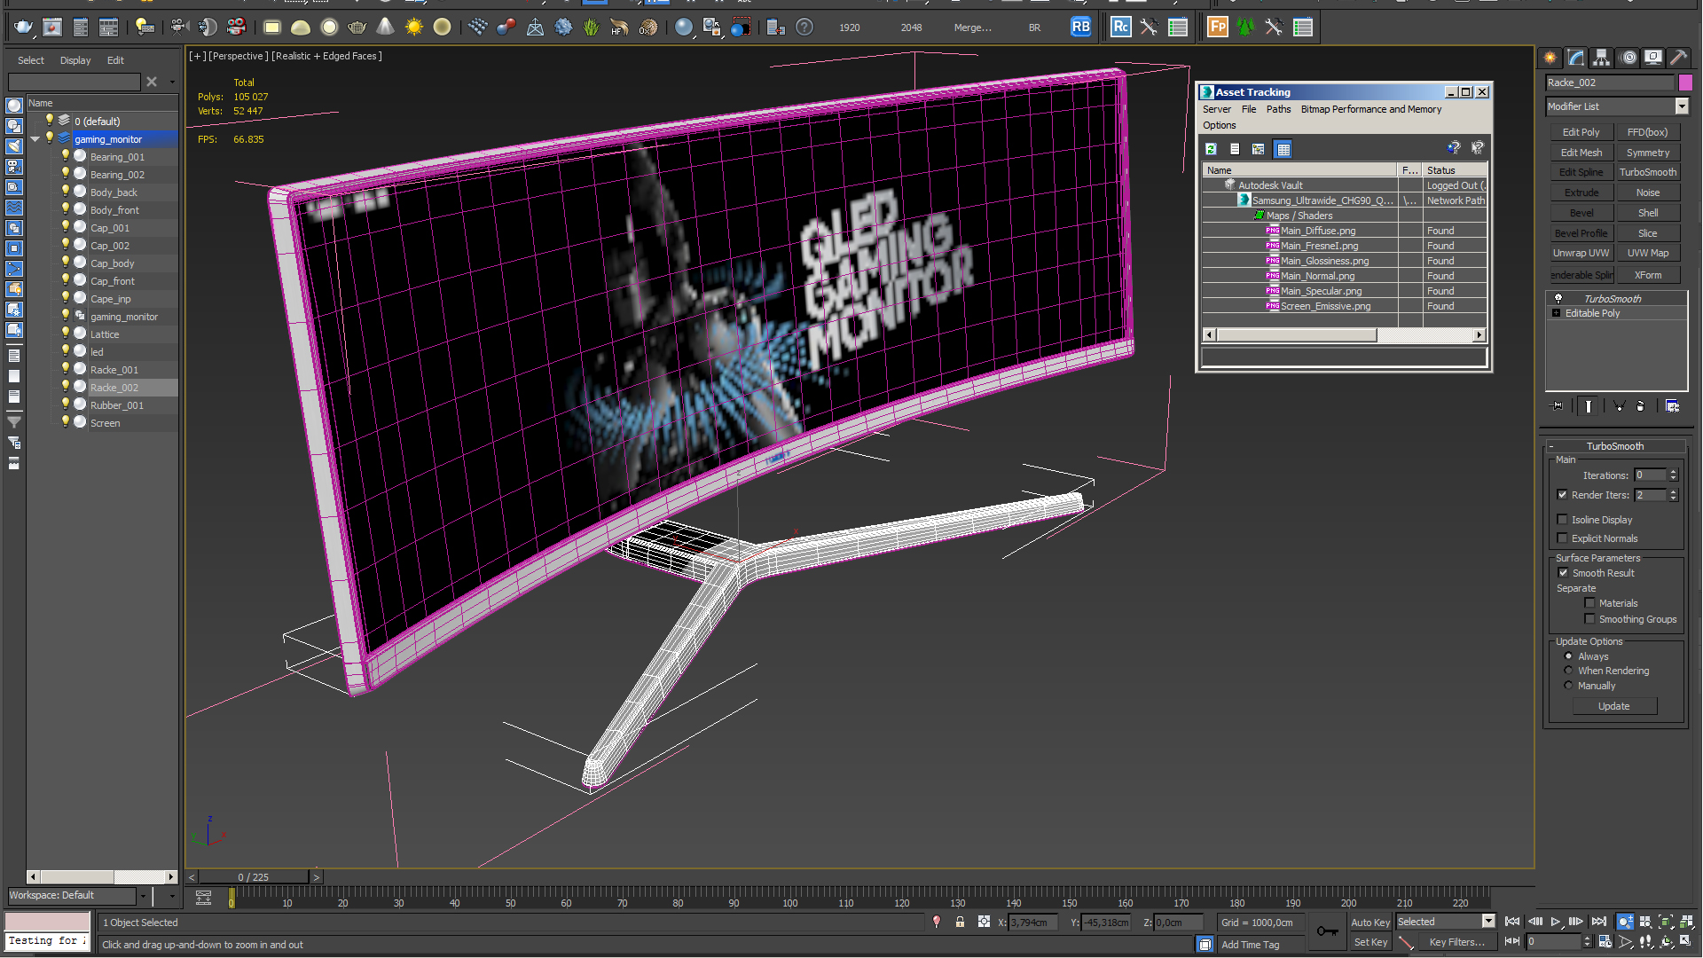Go to End frame button
Viewport: 1703px width, 958px height.
(x=1598, y=923)
